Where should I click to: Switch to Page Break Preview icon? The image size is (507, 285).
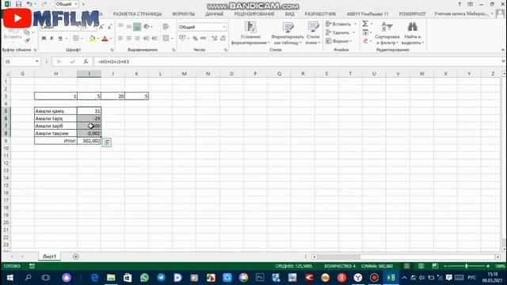435,266
